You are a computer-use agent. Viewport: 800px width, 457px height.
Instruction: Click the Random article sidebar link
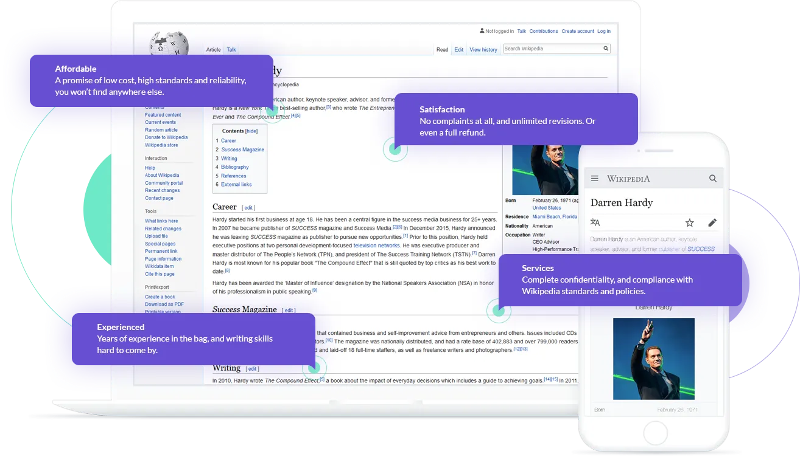161,130
